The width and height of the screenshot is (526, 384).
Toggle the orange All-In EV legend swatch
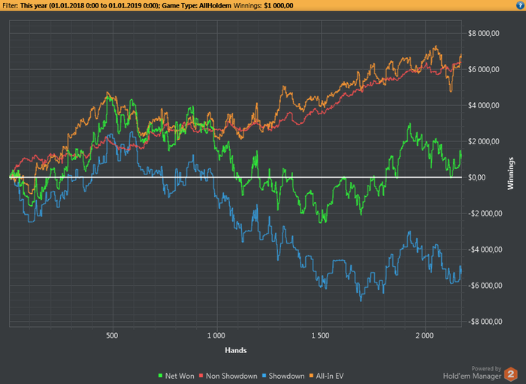[x=311, y=376]
